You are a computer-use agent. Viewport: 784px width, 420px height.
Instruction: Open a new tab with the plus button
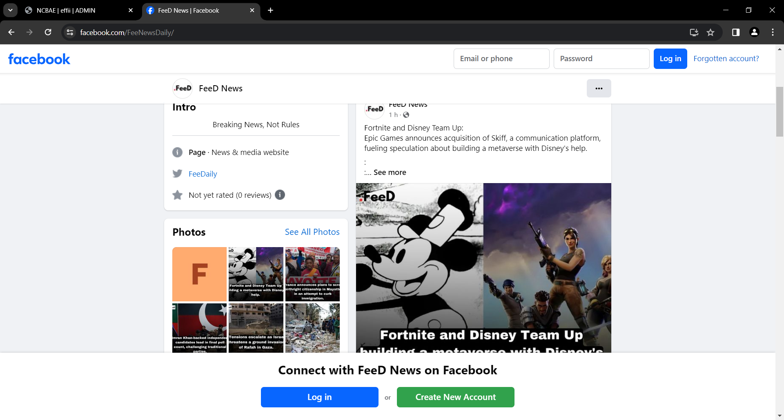pyautogui.click(x=270, y=10)
